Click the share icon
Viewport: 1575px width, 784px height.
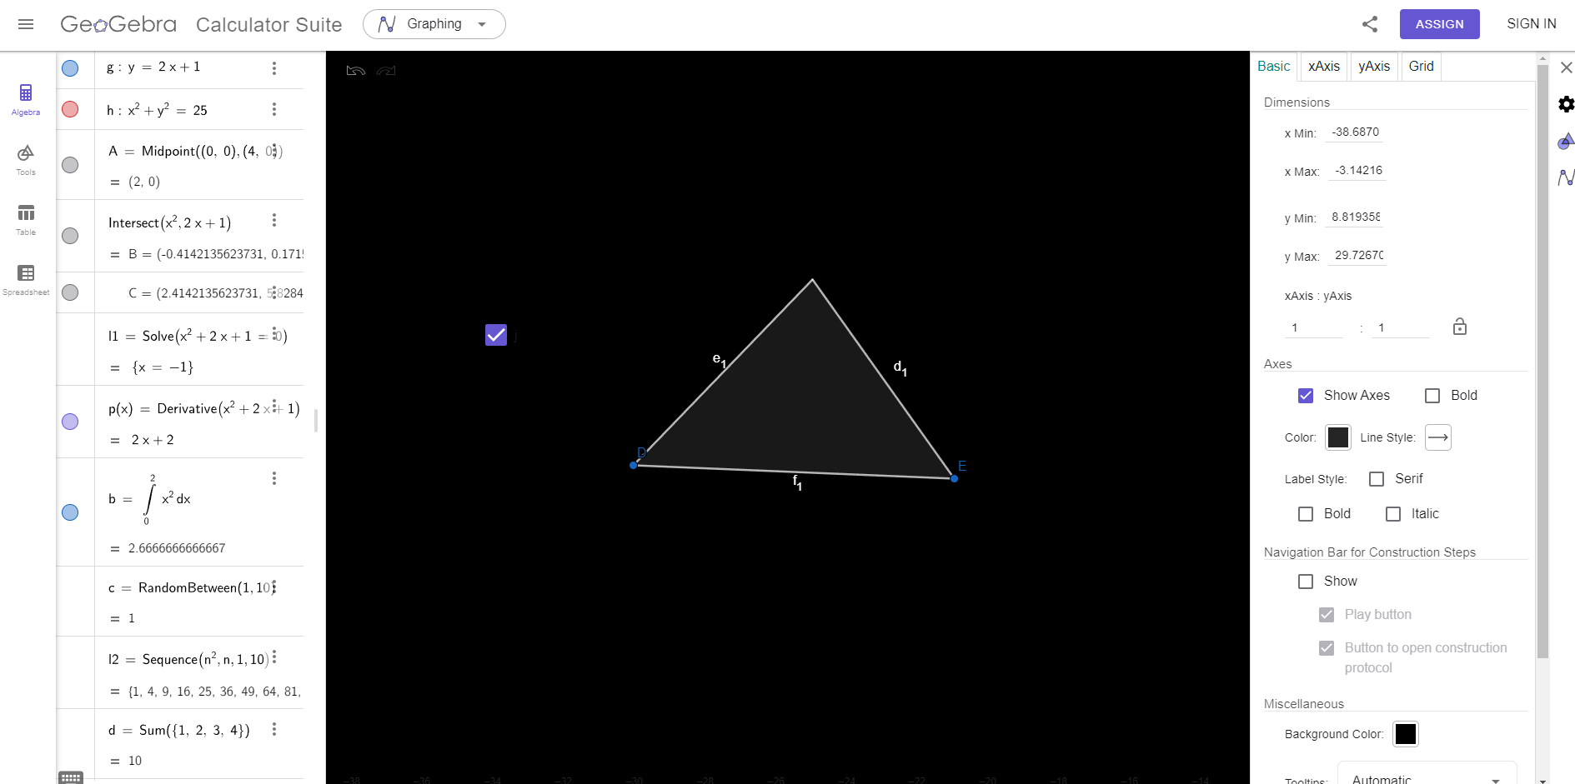point(1370,24)
